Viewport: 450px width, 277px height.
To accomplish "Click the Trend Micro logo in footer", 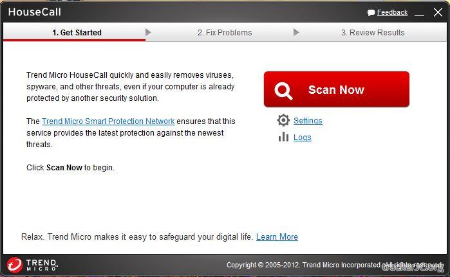I will (32, 265).
